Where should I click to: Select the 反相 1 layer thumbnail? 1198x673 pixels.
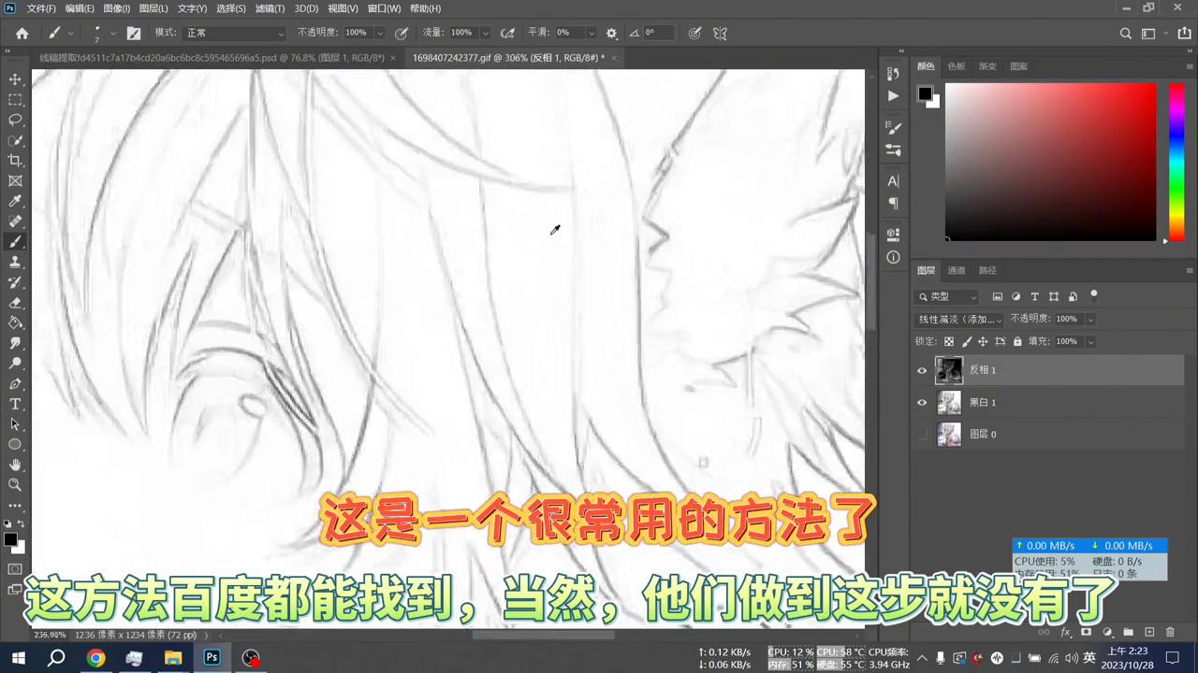point(949,370)
